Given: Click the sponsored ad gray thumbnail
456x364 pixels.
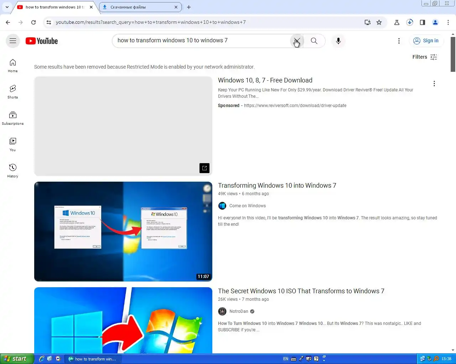Looking at the screenshot, I should 123,126.
